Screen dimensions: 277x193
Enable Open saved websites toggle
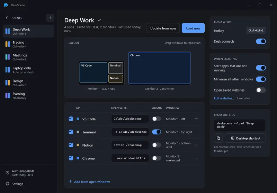coord(261,90)
